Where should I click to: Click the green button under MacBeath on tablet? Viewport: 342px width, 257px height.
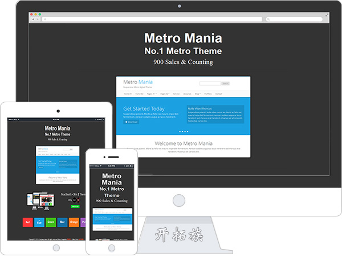(75, 206)
